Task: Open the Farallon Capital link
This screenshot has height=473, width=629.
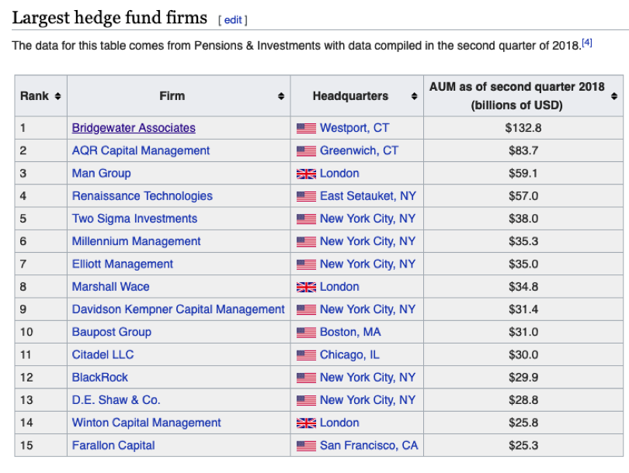Action: [x=113, y=445]
